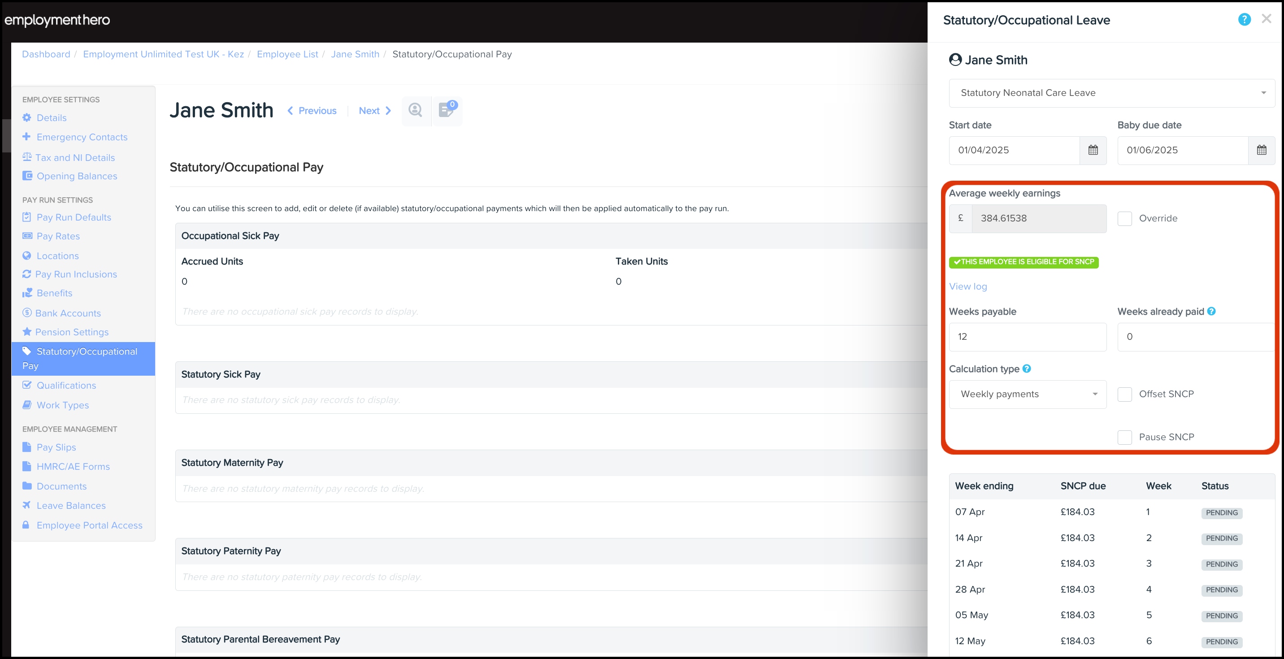Go to Previous employee link
The width and height of the screenshot is (1284, 659).
point(312,111)
